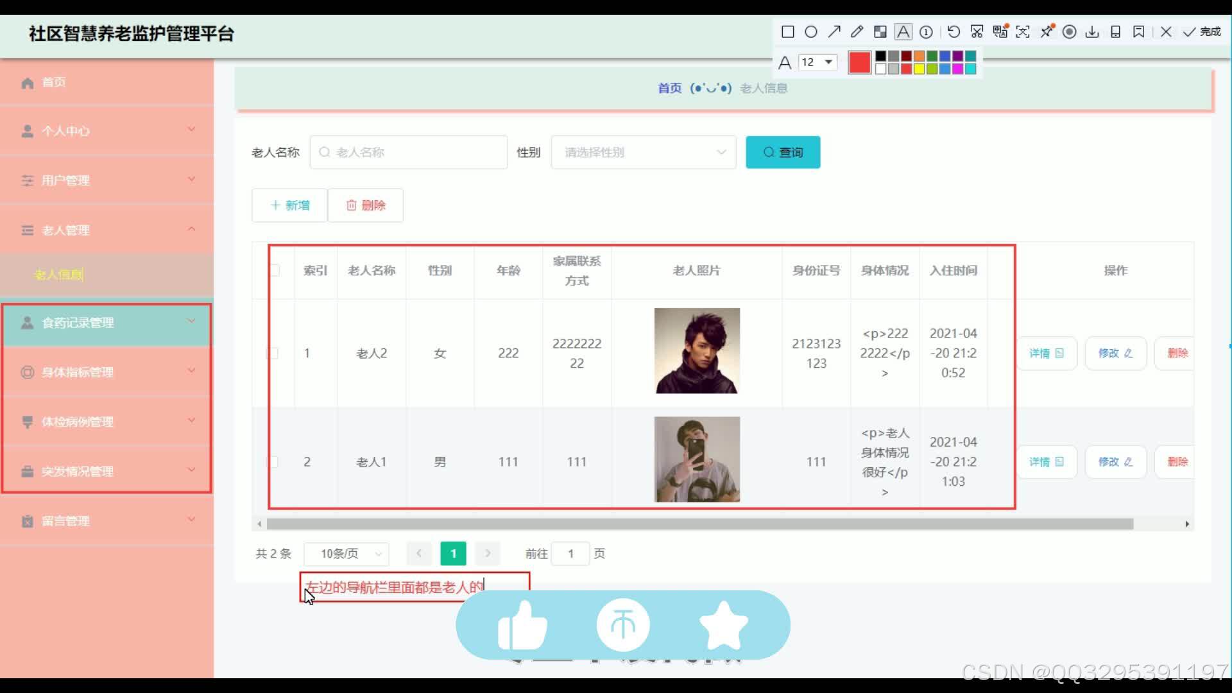Click the 突发情况管理 briefcase icon
The height and width of the screenshot is (693, 1232).
point(28,472)
